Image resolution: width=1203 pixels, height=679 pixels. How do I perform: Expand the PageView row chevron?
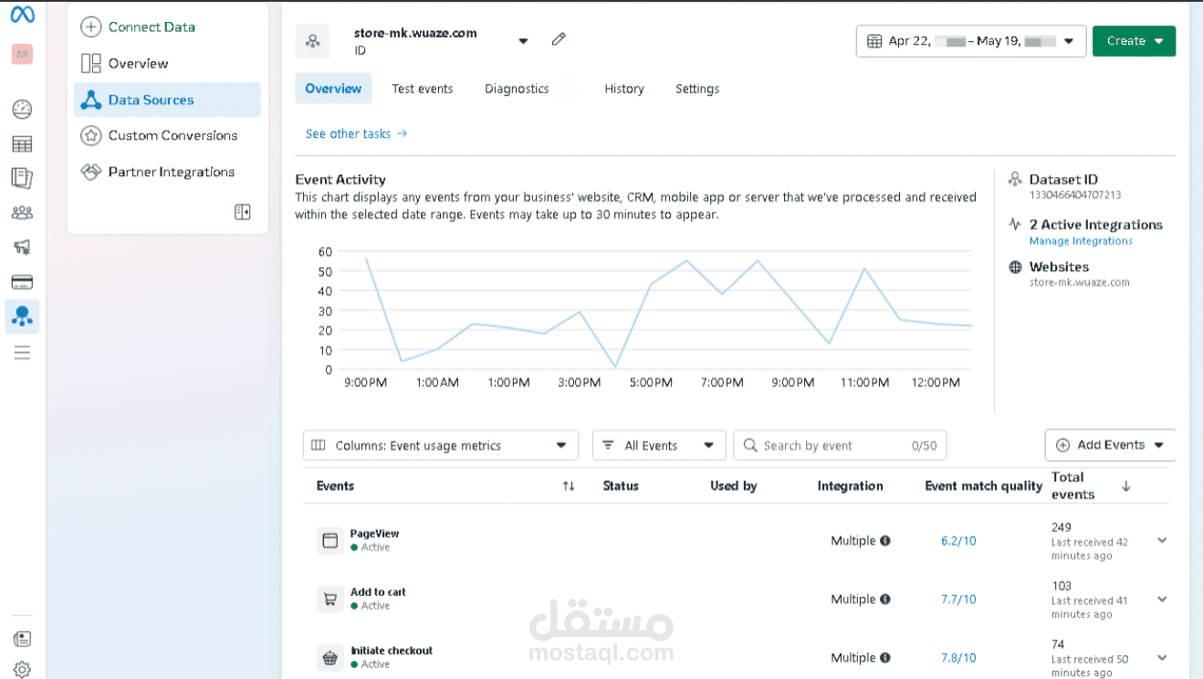point(1162,540)
